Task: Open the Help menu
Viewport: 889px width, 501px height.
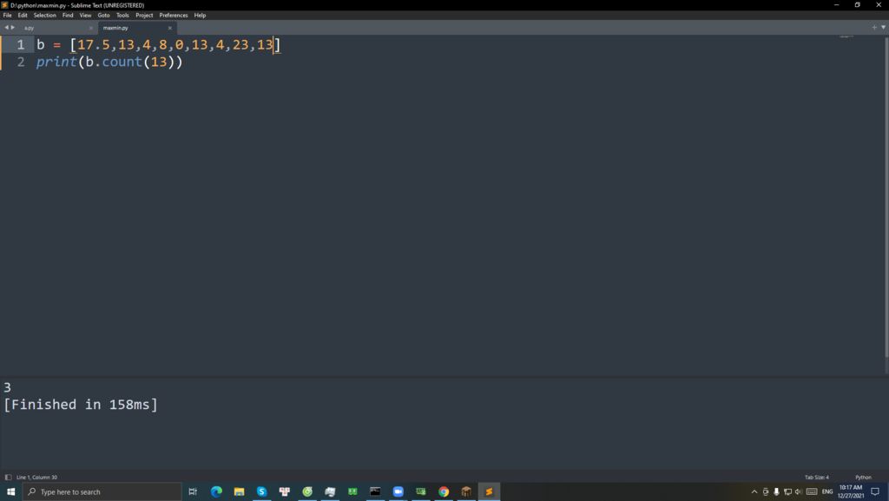Action: 200,16
